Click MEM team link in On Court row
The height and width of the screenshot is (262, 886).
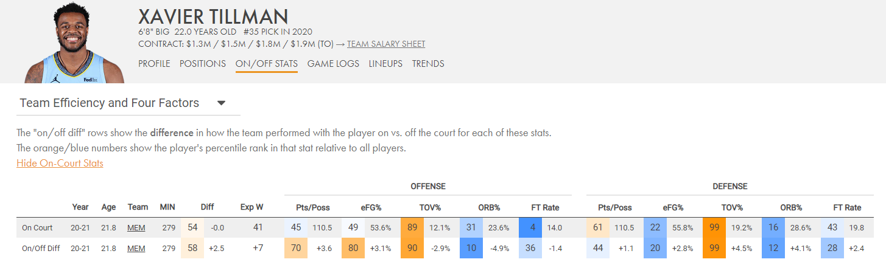click(136, 228)
